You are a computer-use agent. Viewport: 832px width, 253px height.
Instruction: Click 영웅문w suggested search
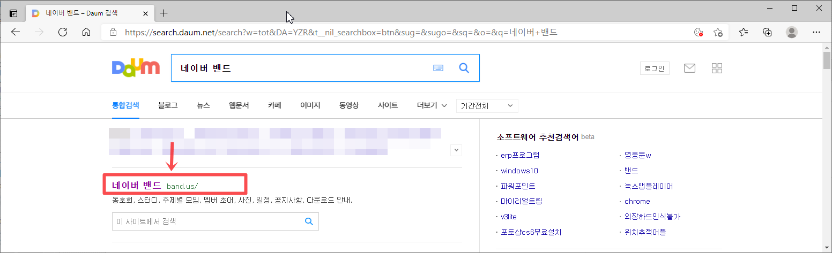click(638, 155)
